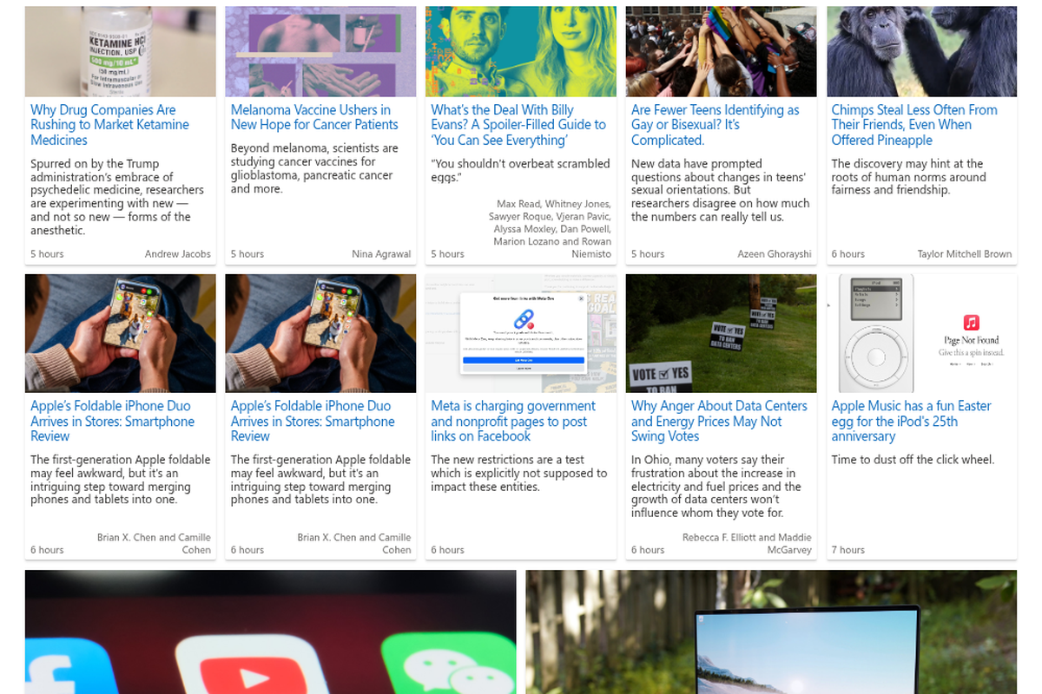Click authors Rebecca F. Elliott and Maddie McGarvey
1042x694 pixels.
[x=747, y=543]
